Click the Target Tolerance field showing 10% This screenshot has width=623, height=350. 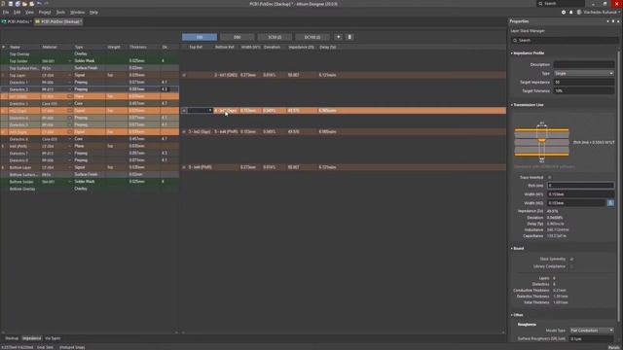click(584, 90)
